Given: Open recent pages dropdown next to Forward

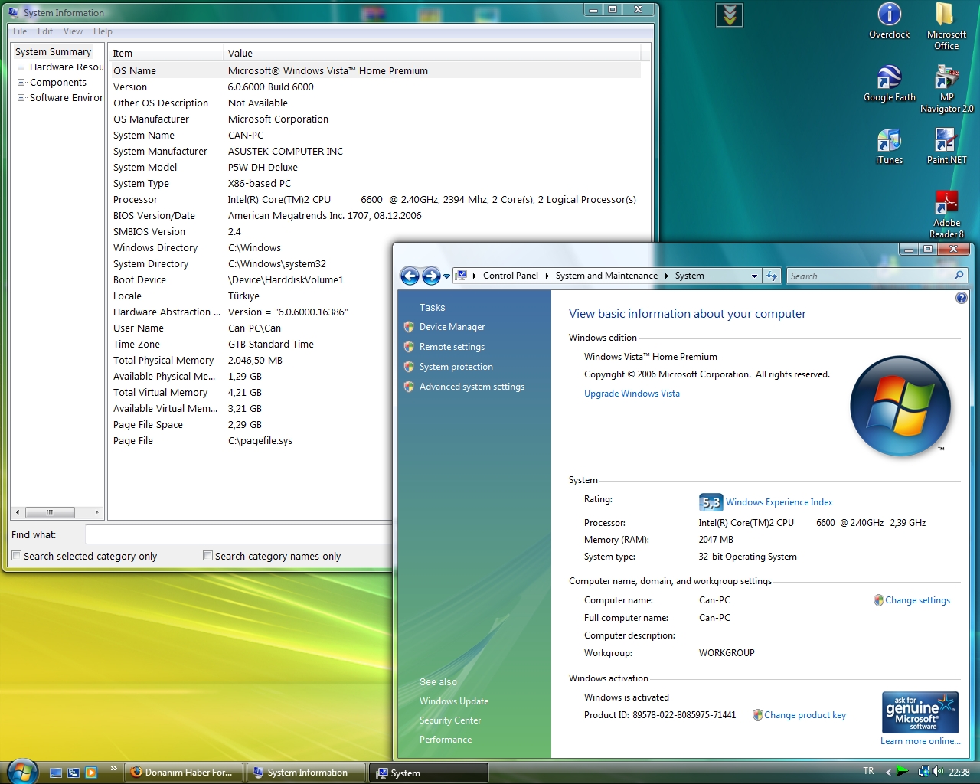Looking at the screenshot, I should tap(446, 276).
